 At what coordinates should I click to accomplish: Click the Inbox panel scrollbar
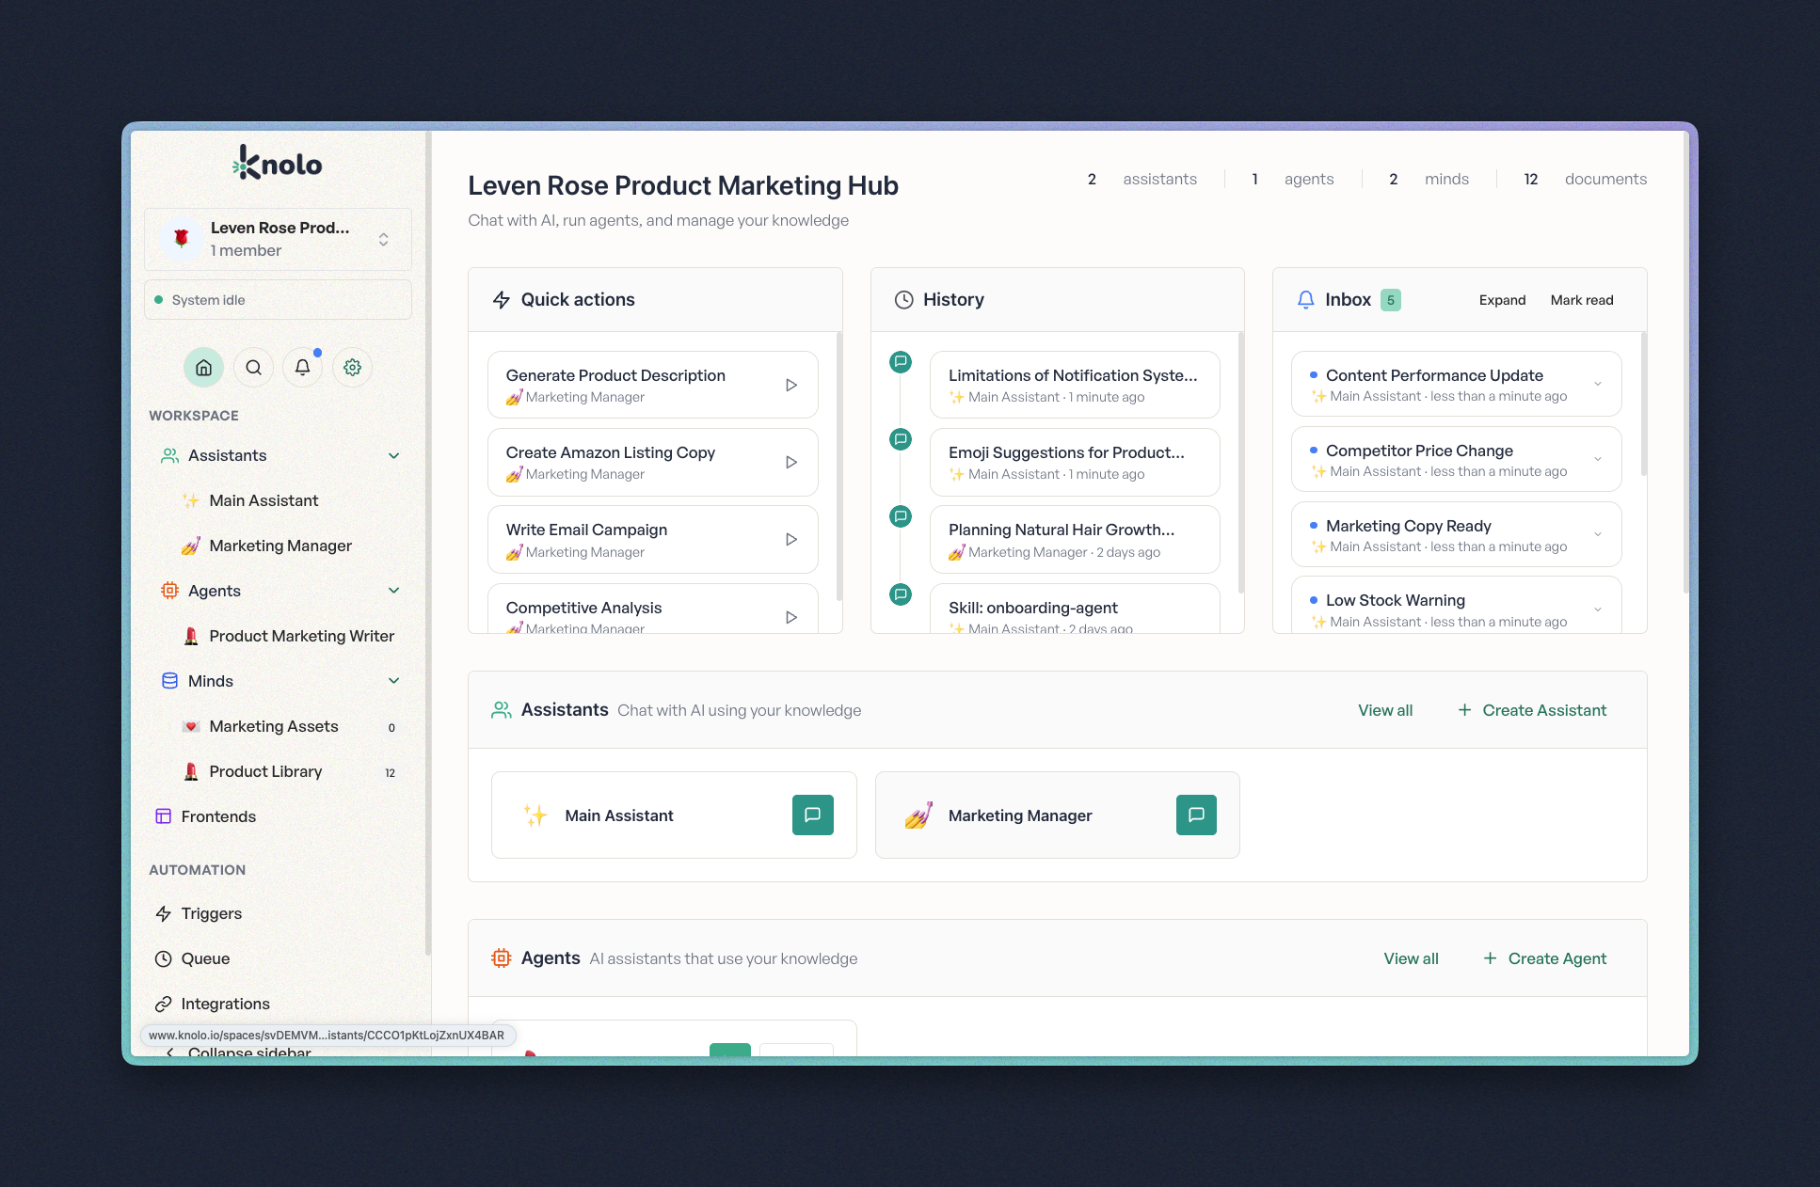coord(1643,404)
